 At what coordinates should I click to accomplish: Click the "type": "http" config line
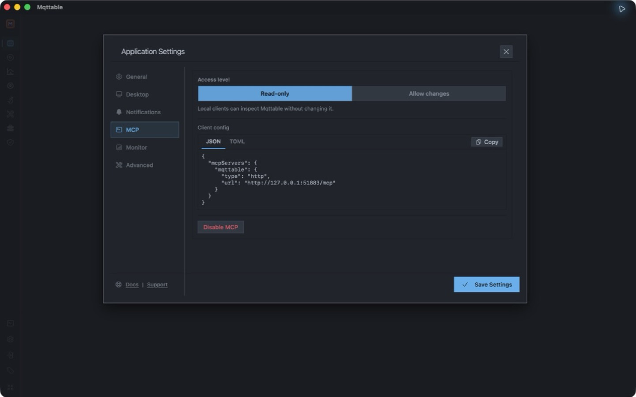245,176
